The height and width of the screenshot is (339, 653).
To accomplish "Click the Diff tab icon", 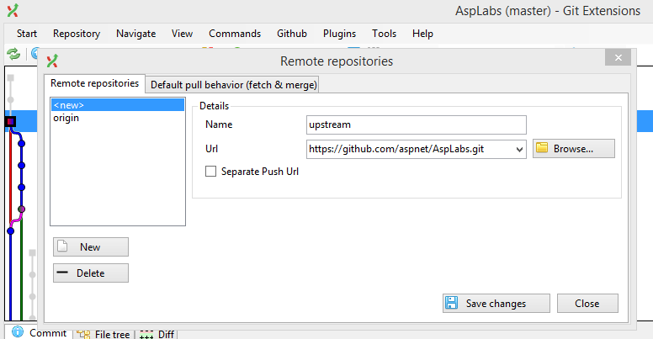I will pyautogui.click(x=146, y=335).
